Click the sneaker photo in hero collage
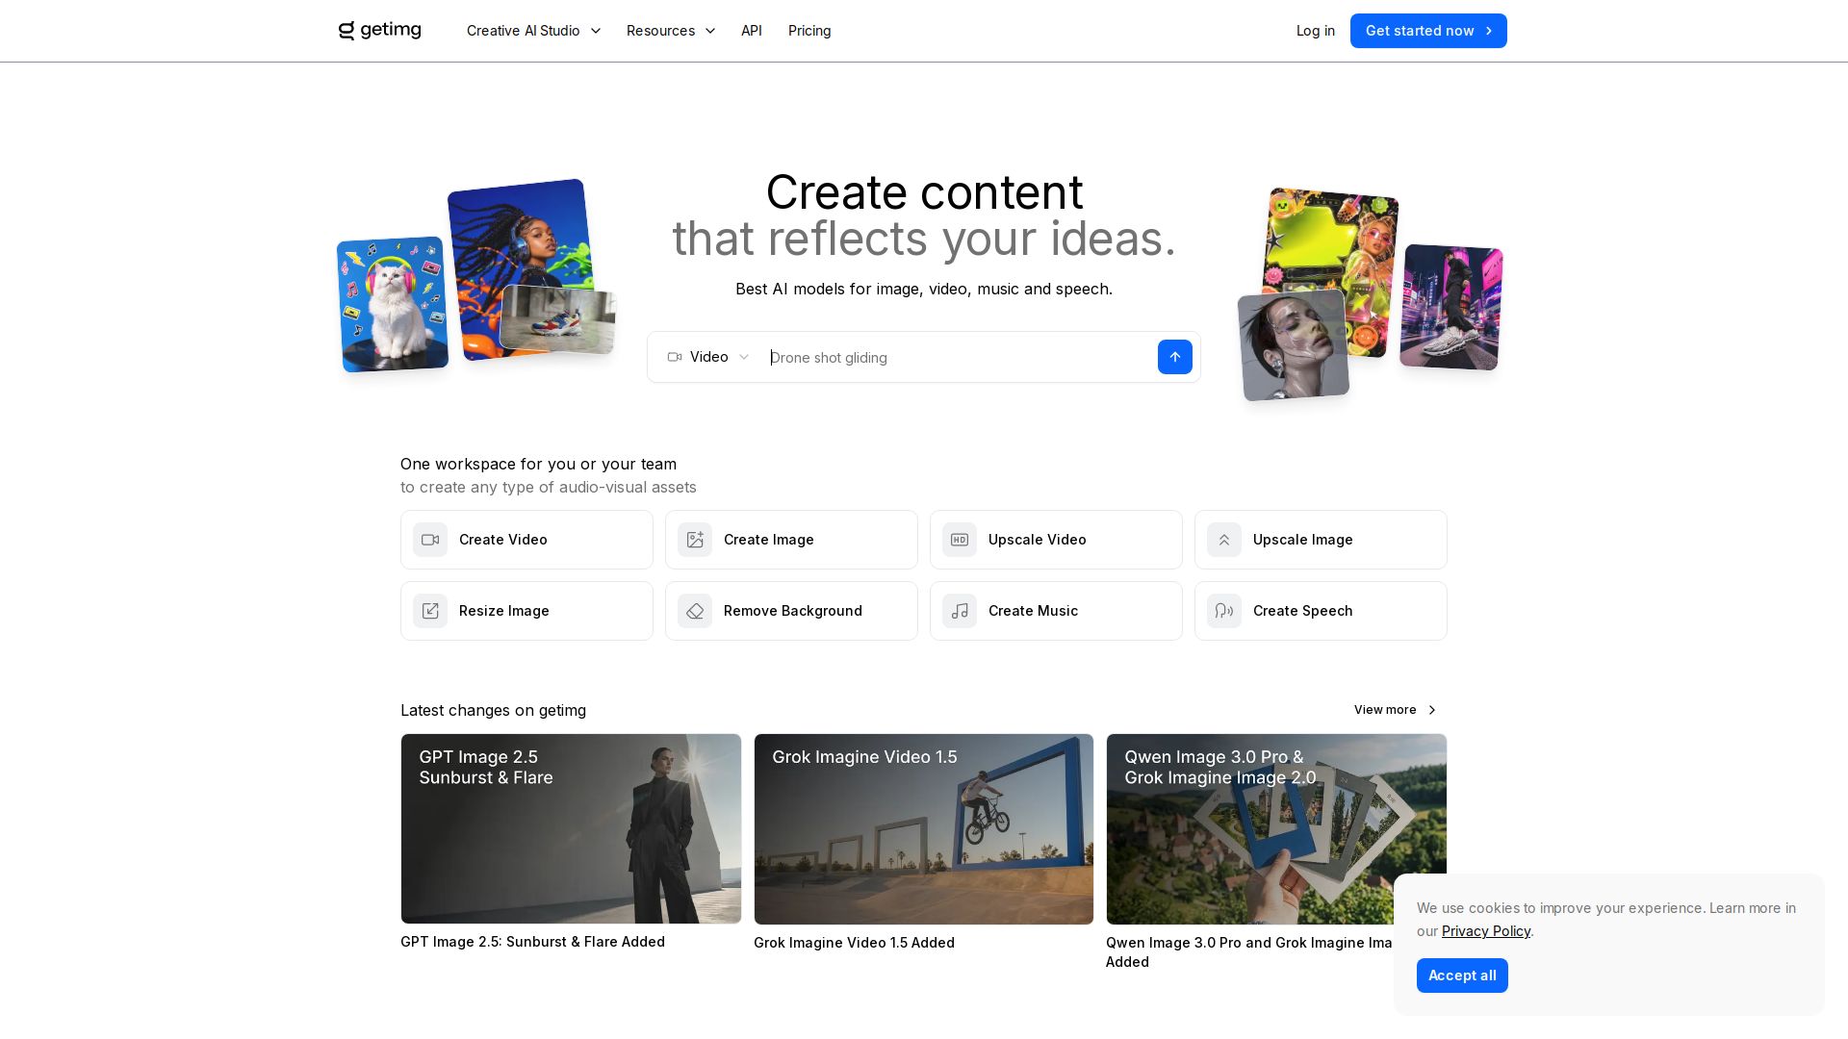Screen dimensions: 1848x1039 click(x=558, y=318)
